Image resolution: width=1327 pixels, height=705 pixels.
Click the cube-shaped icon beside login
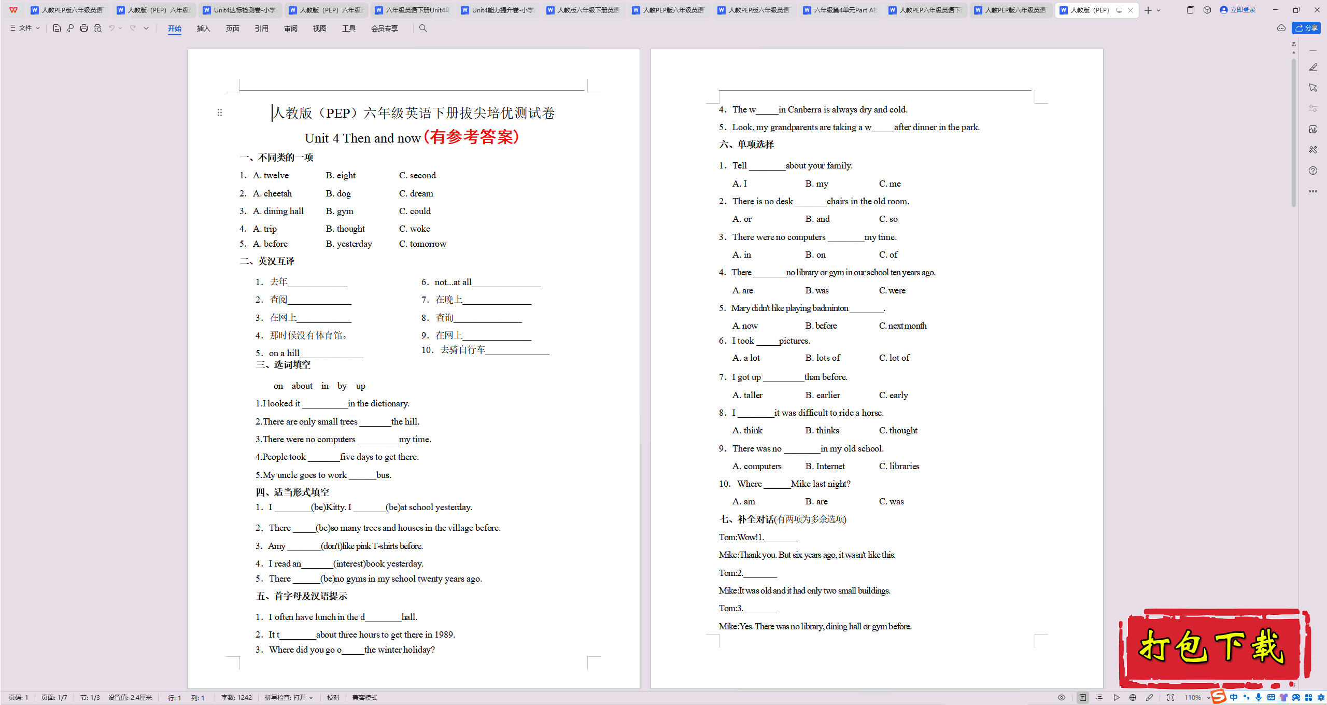pyautogui.click(x=1207, y=10)
